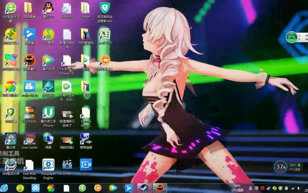The height and width of the screenshot is (193, 308).
Task: Open the Tencent Video taskbar icon
Action: (x=113, y=188)
